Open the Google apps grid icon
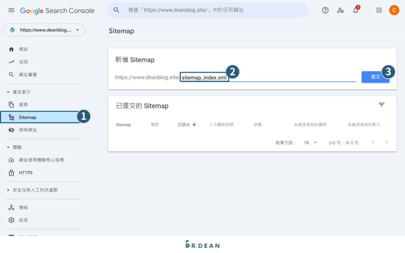This screenshot has height=253, width=405. coord(379,10)
